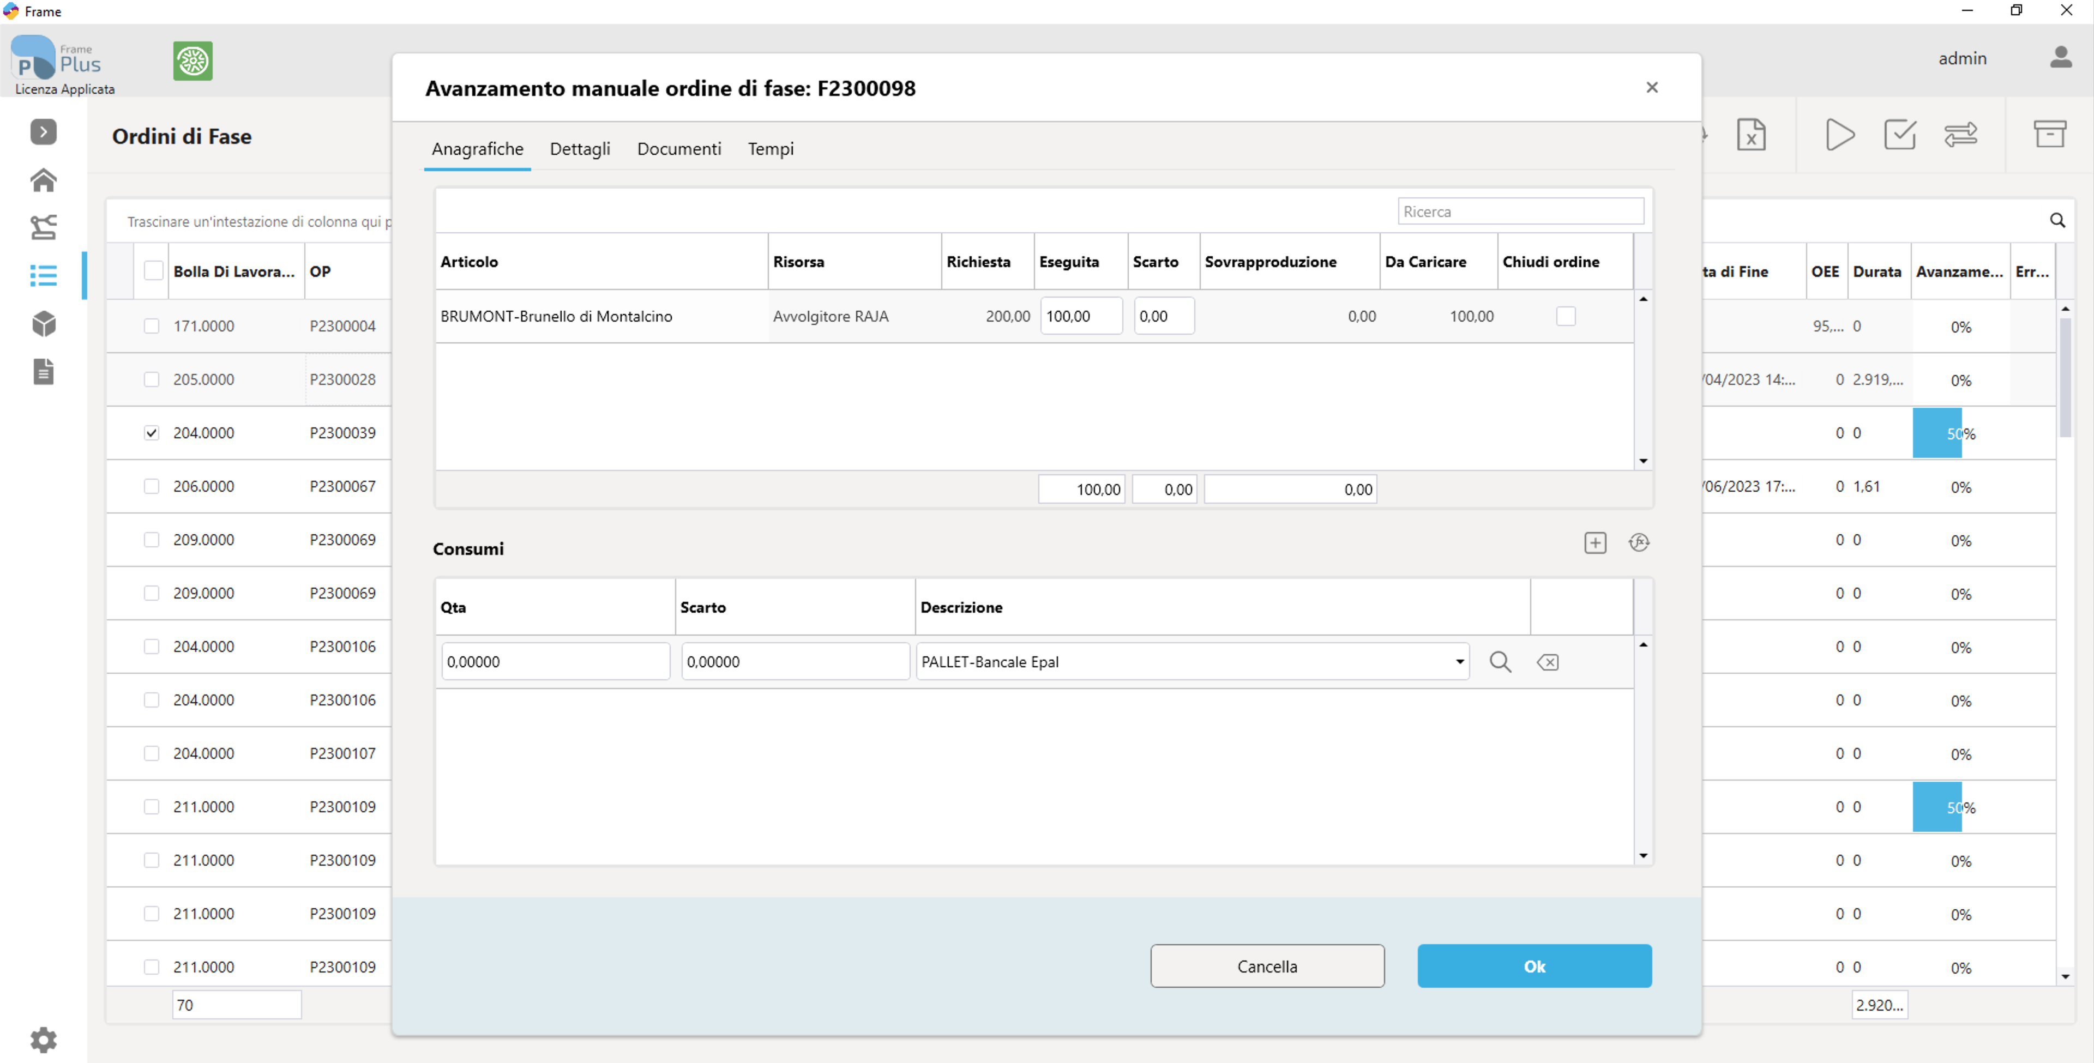
Task: Click the Ricerca search field
Action: [x=1520, y=212]
